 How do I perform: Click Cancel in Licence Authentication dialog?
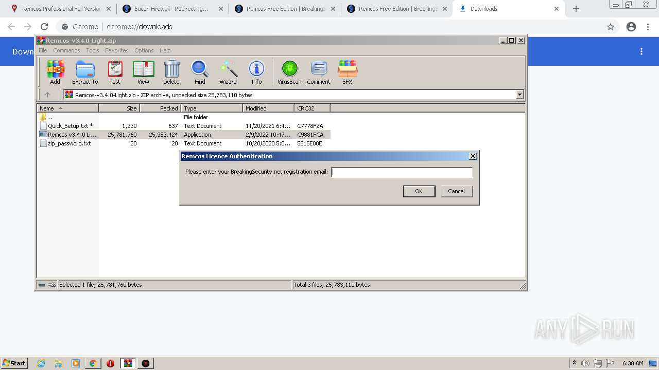(x=456, y=191)
